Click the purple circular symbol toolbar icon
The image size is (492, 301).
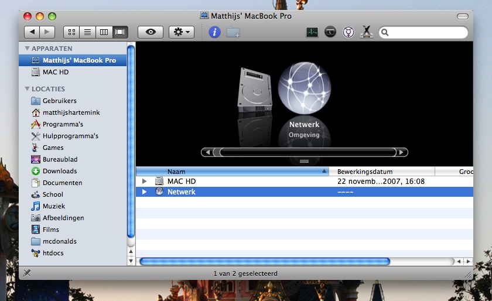coord(348,32)
